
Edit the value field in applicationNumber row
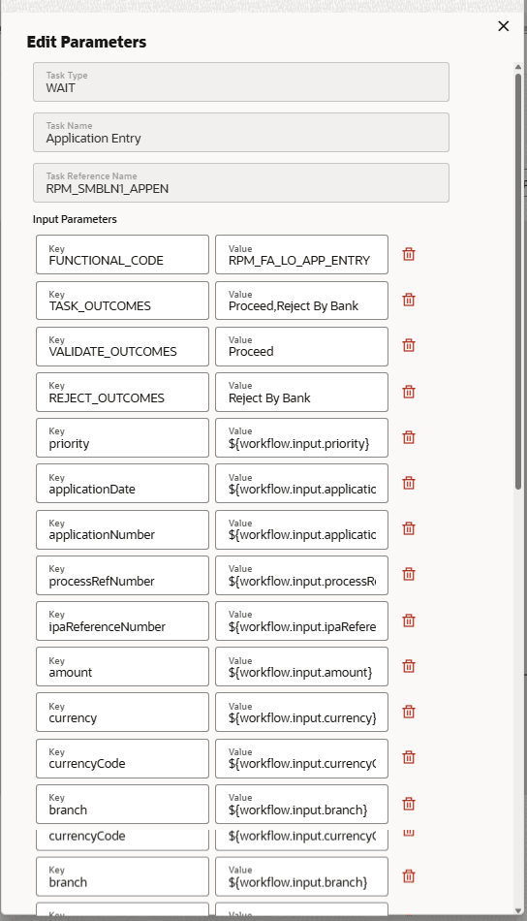click(301, 529)
